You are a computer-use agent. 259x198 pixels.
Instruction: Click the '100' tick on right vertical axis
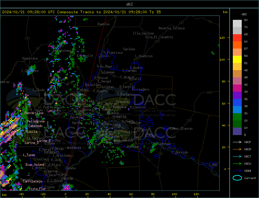[x=222, y=59]
